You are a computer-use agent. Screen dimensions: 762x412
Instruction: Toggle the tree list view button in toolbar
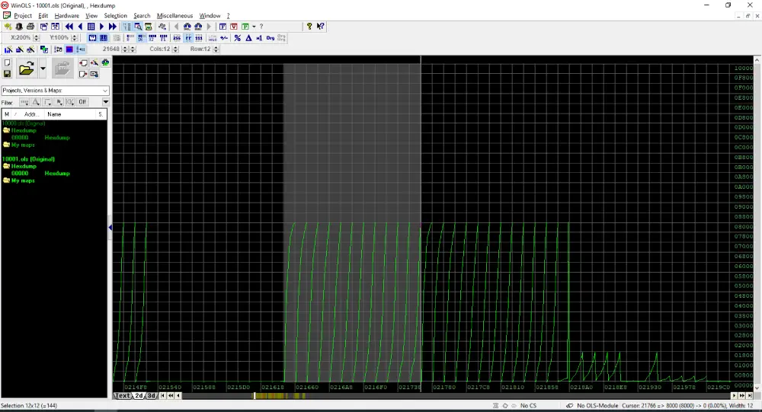126,26
